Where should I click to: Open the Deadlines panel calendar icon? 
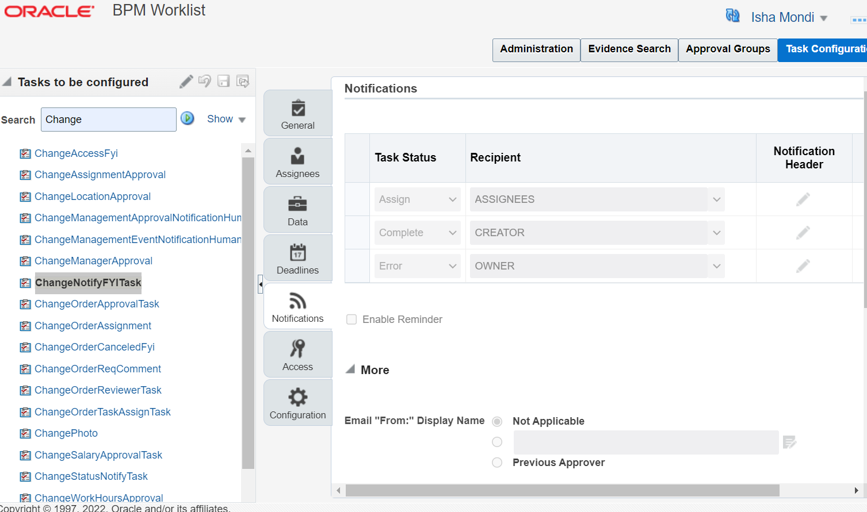coord(297,257)
